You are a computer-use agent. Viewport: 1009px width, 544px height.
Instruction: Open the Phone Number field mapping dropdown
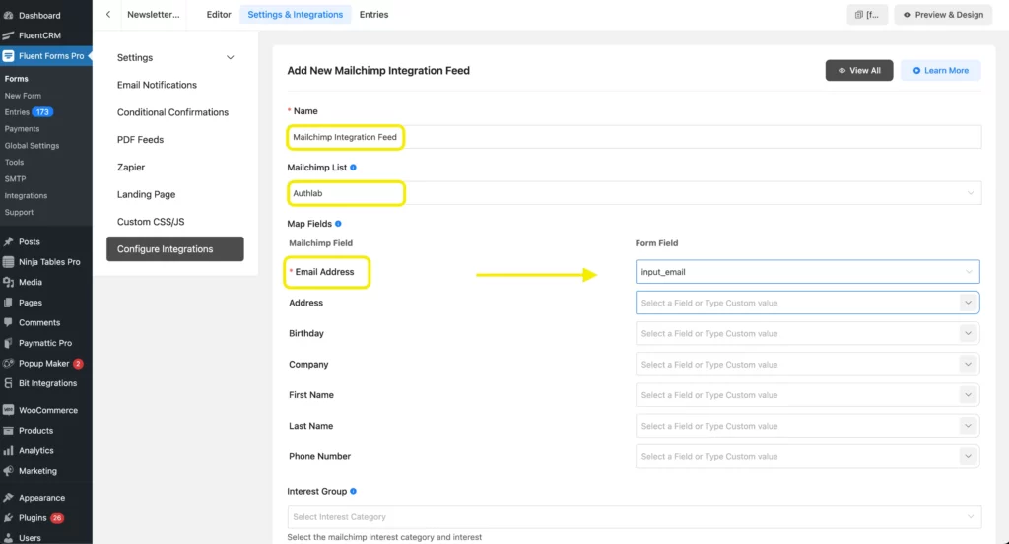tap(807, 457)
